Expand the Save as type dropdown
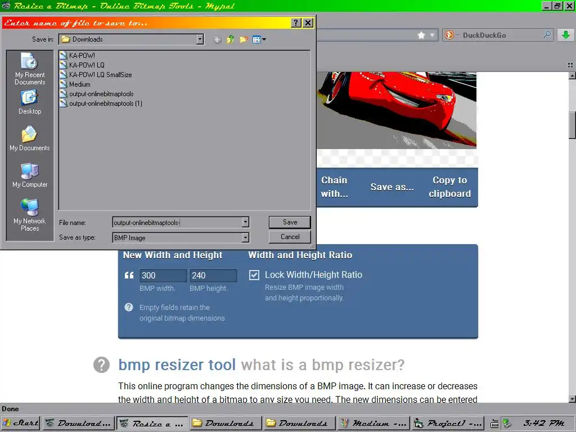 click(x=245, y=238)
